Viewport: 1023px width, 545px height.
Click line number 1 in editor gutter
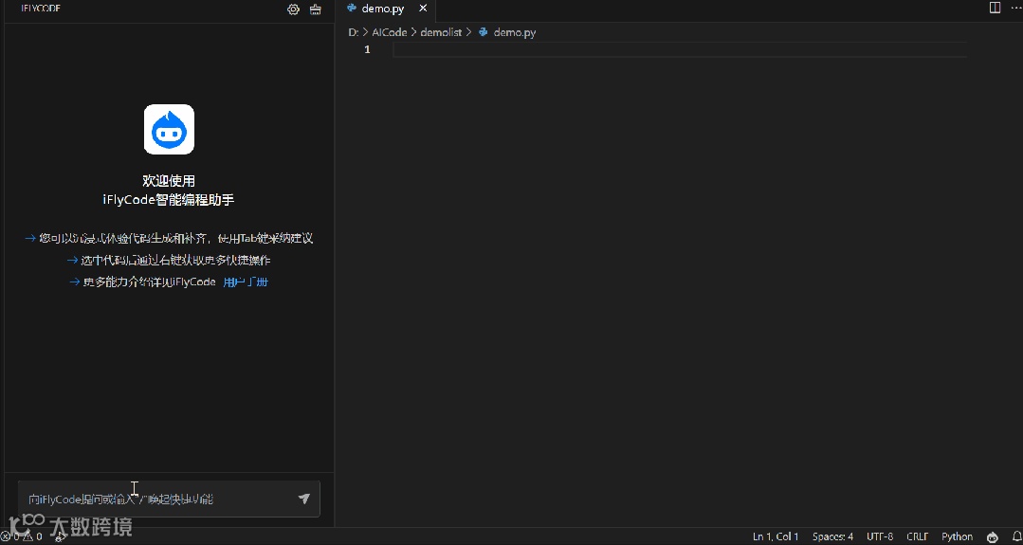367,50
